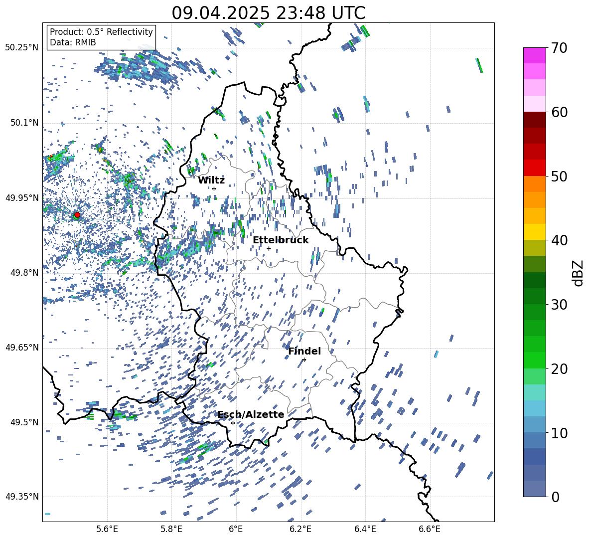Click the bright red colorbar segment near 50
This screenshot has width=590, height=539.
[534, 168]
